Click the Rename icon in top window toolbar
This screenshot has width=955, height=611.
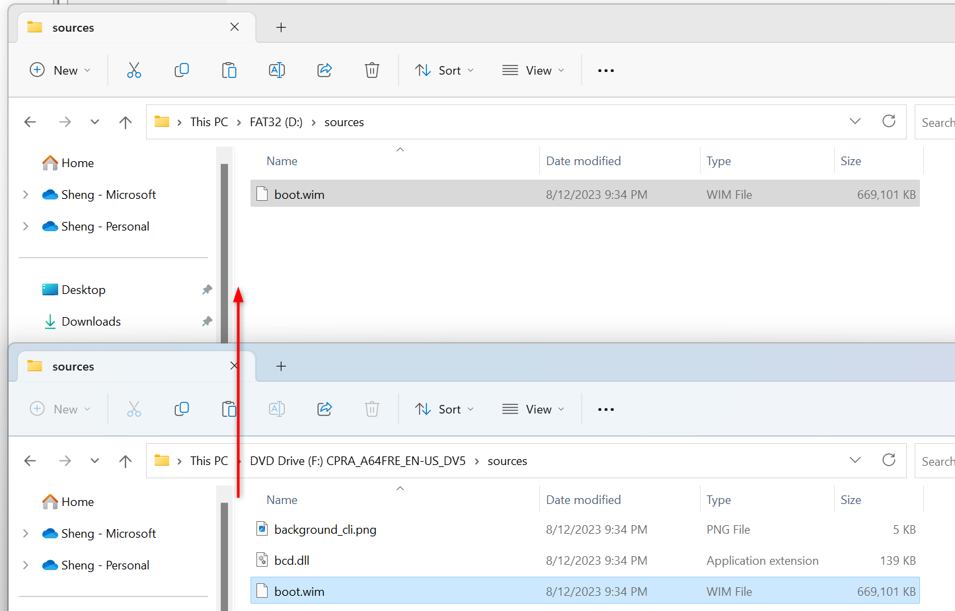click(277, 71)
